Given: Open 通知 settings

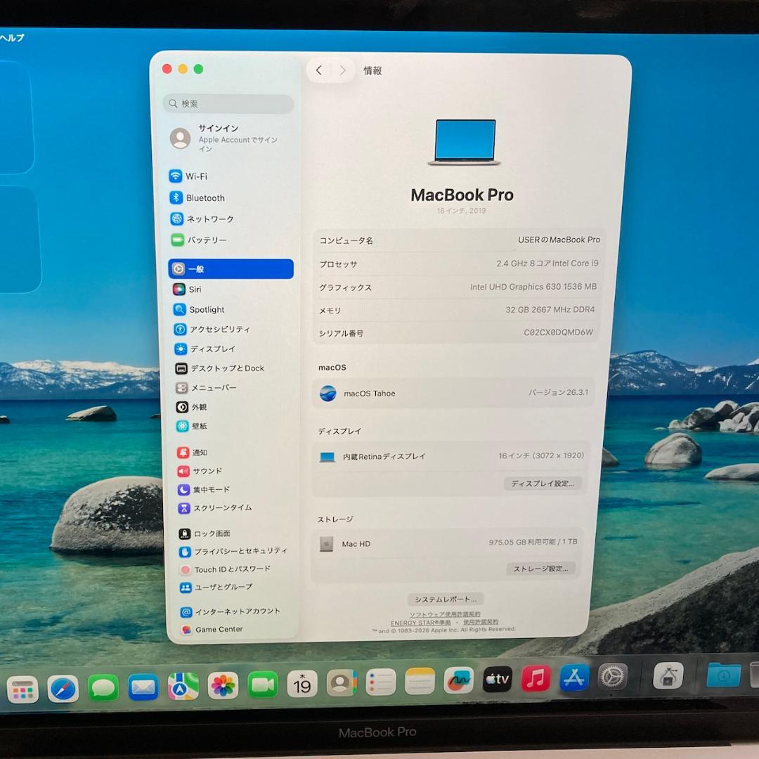Looking at the screenshot, I should 192,453.
